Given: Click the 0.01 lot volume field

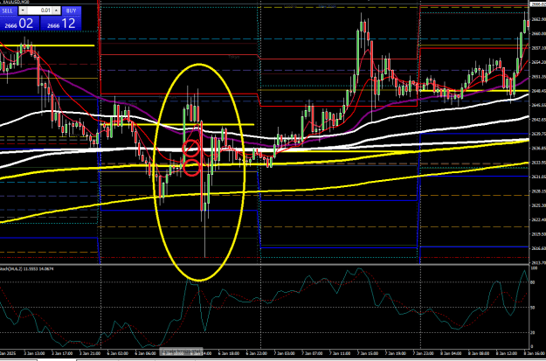Looking at the screenshot, I should 40,10.
